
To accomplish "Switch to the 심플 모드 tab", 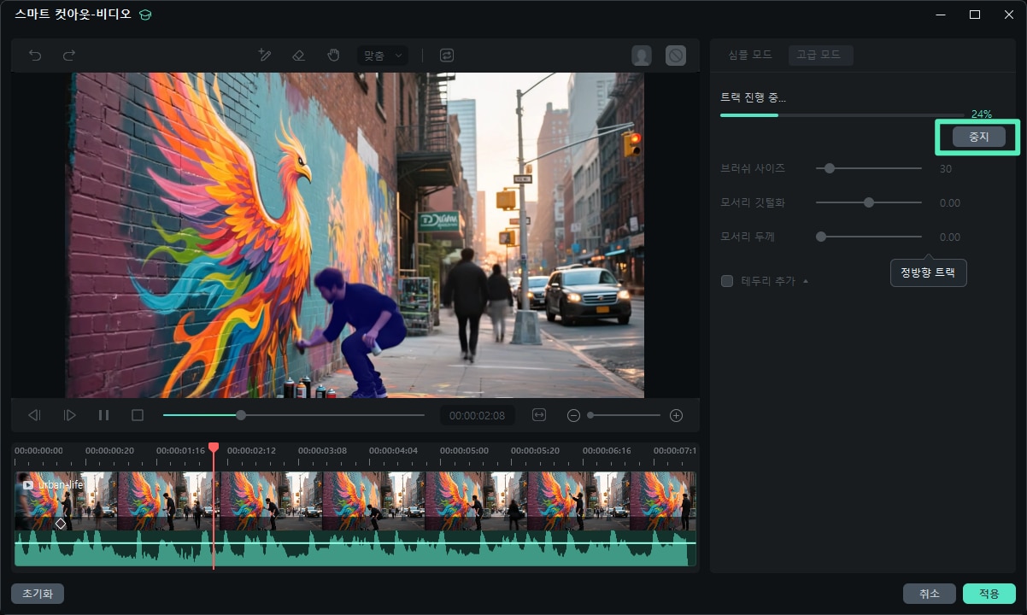I will 749,55.
